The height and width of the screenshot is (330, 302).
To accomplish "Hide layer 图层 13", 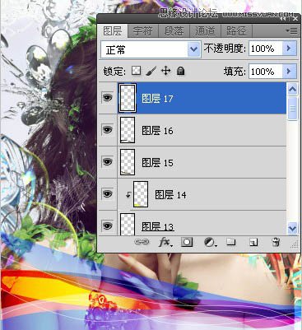I will click(107, 225).
